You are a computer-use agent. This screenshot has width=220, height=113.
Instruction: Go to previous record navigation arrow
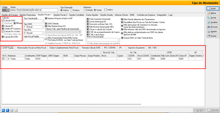[x=8, y=110]
